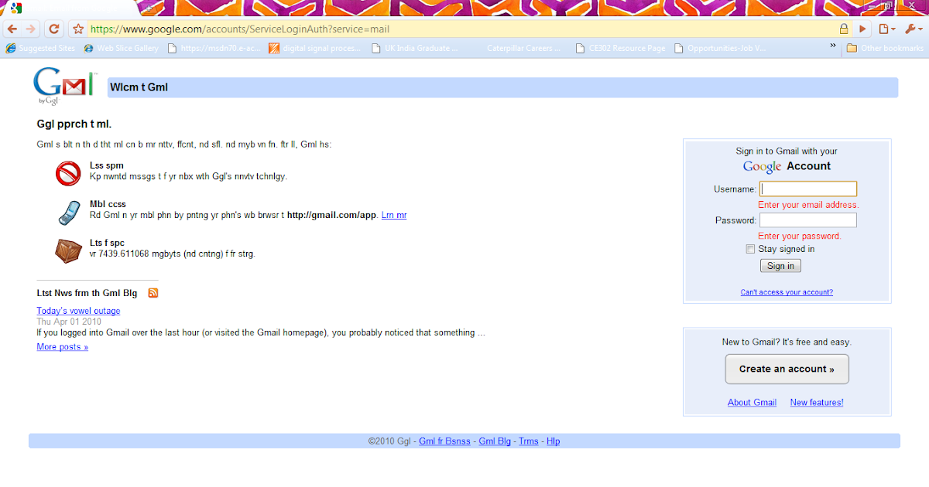Click the Sign in button
929x487 pixels.
click(780, 266)
